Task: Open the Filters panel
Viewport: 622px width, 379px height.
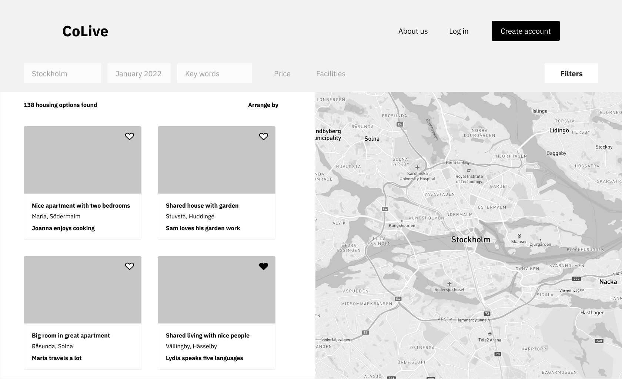Action: (x=571, y=73)
